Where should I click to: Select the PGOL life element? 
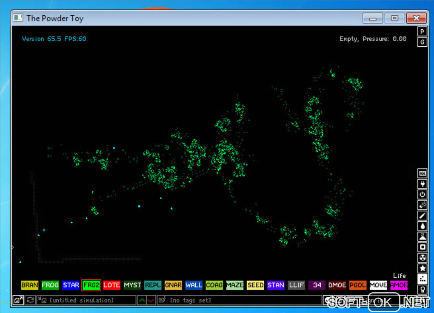[357, 285]
